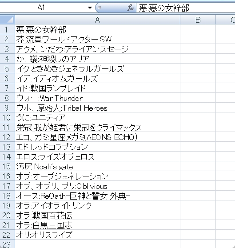Select row 23 header
Viewport: 235px width, 248px height.
pos(7,244)
